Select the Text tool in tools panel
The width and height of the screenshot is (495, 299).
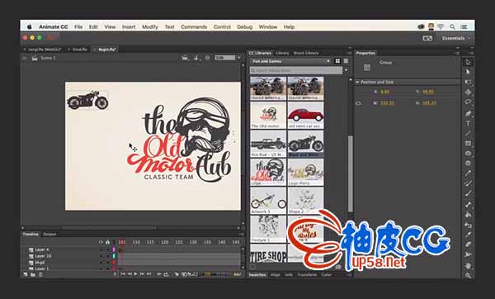(x=468, y=123)
